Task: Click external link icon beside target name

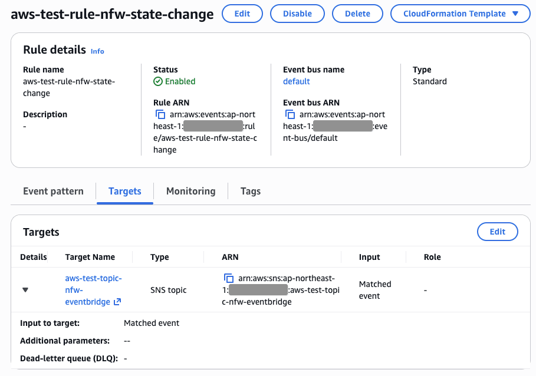Action: click(117, 302)
